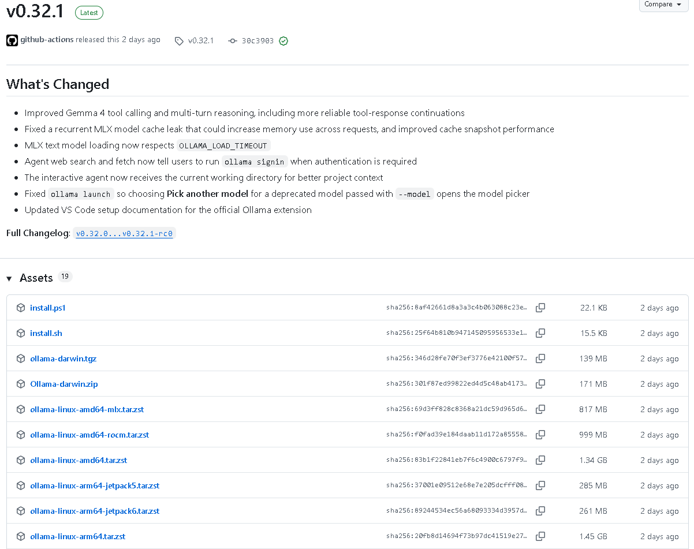Click package icon next to ollama-linux-amd64-mlx.tar.zst

21,409
